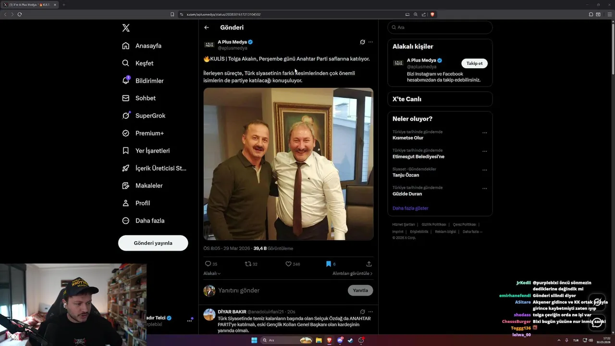The width and height of the screenshot is (615, 346).
Task: Open Profil page
Action: coord(136,203)
